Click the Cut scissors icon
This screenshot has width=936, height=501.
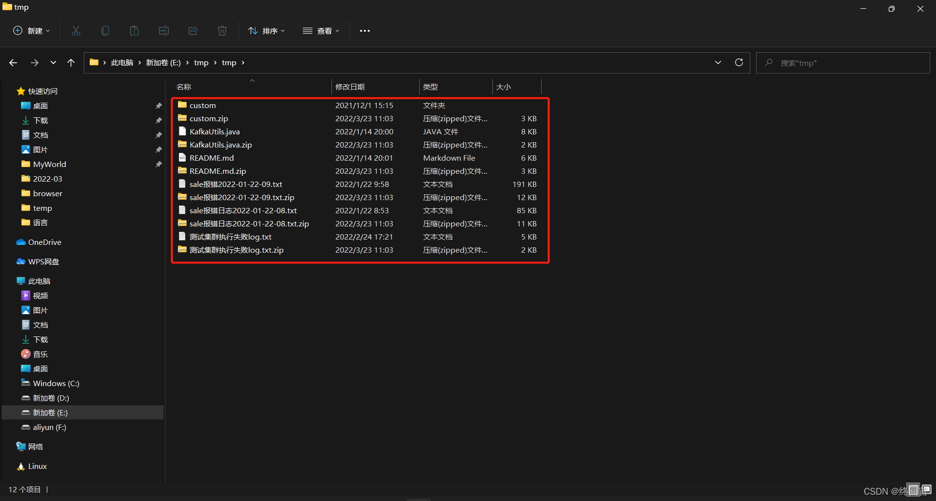tap(76, 31)
